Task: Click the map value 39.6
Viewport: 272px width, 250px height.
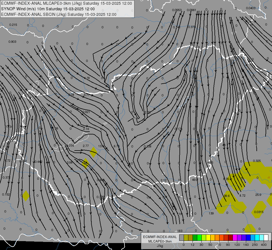Action: 226,196
